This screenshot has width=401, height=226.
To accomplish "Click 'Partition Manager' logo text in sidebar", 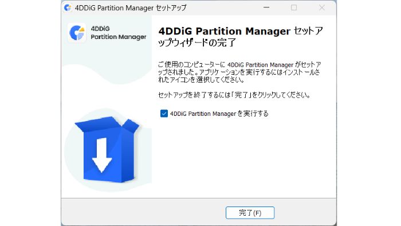I will pos(119,37).
